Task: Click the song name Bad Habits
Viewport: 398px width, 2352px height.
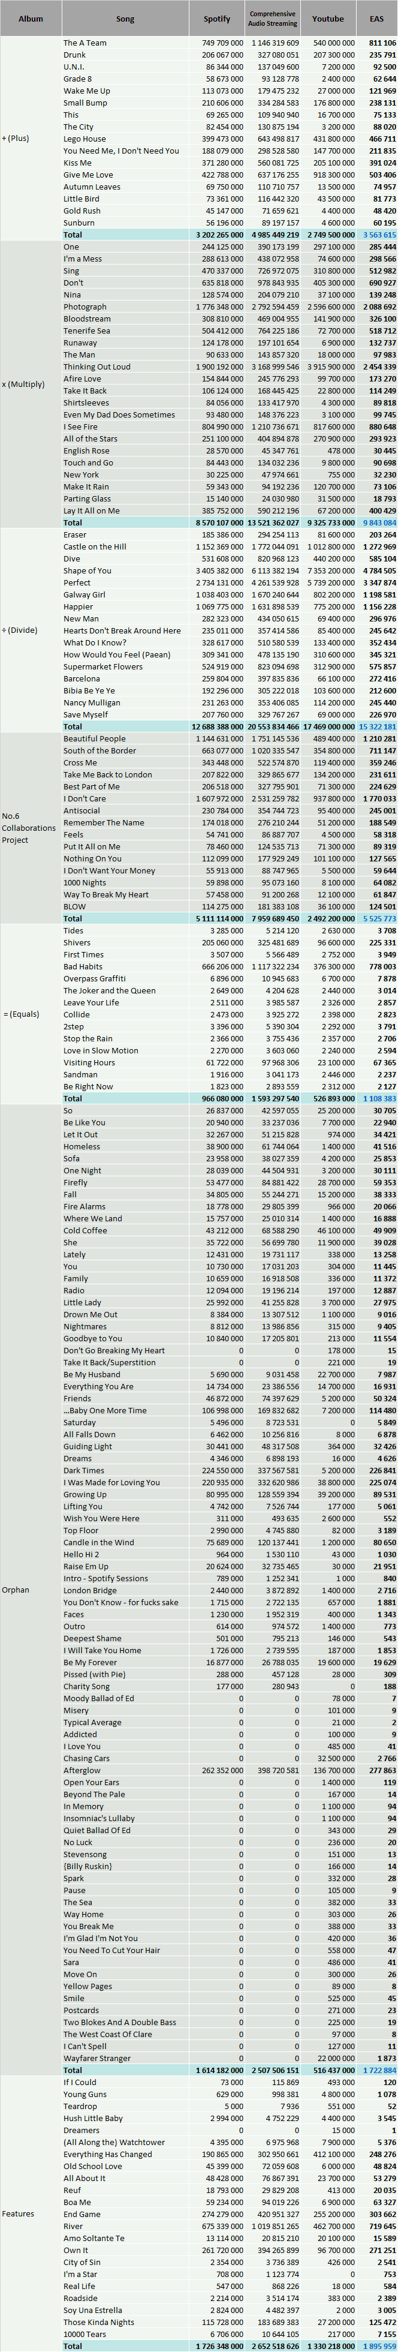Action: pos(83,966)
